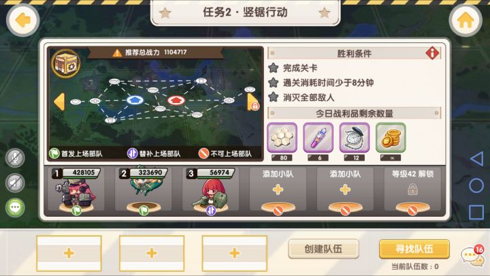490x276 pixels.
Task: Tap the locked right map arrow
Action: (x=252, y=102)
